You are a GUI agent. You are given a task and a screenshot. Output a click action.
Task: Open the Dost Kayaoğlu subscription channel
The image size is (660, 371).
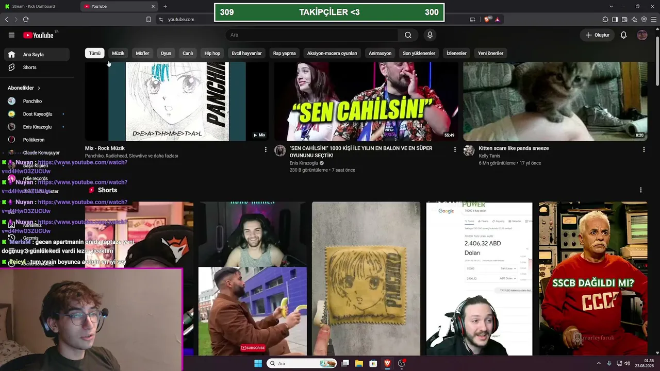coord(37,114)
